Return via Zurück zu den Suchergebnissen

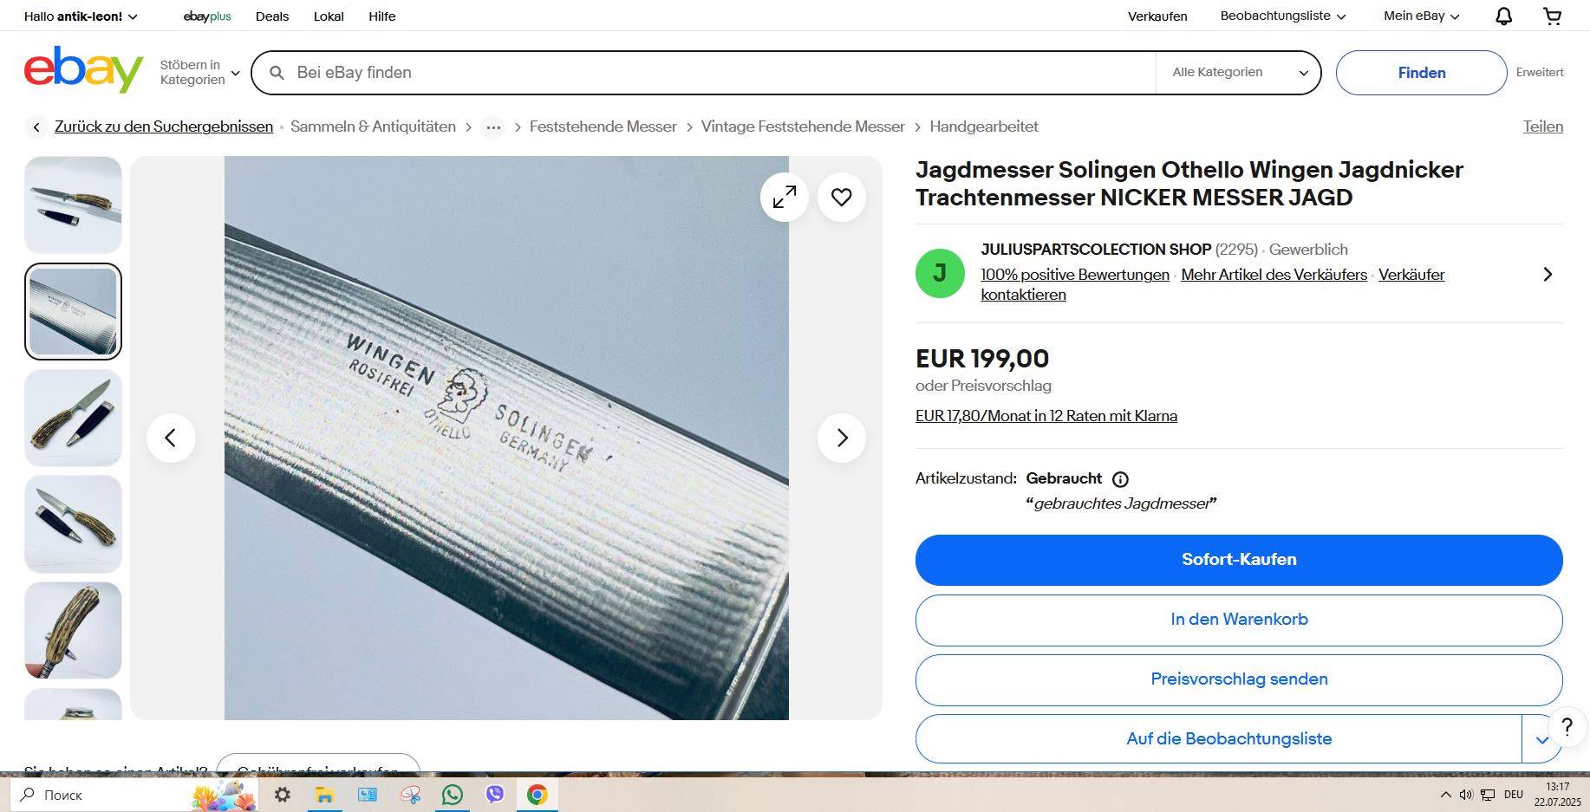click(x=164, y=127)
